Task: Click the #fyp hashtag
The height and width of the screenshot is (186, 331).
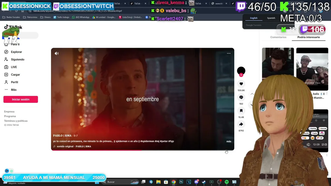Action: pos(171,141)
